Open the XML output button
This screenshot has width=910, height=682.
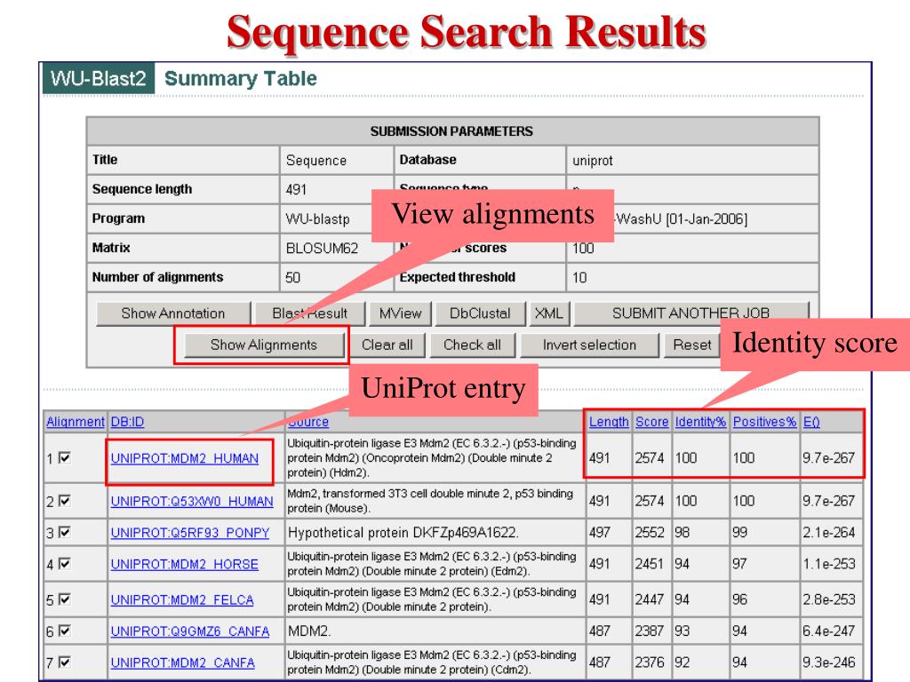(549, 313)
